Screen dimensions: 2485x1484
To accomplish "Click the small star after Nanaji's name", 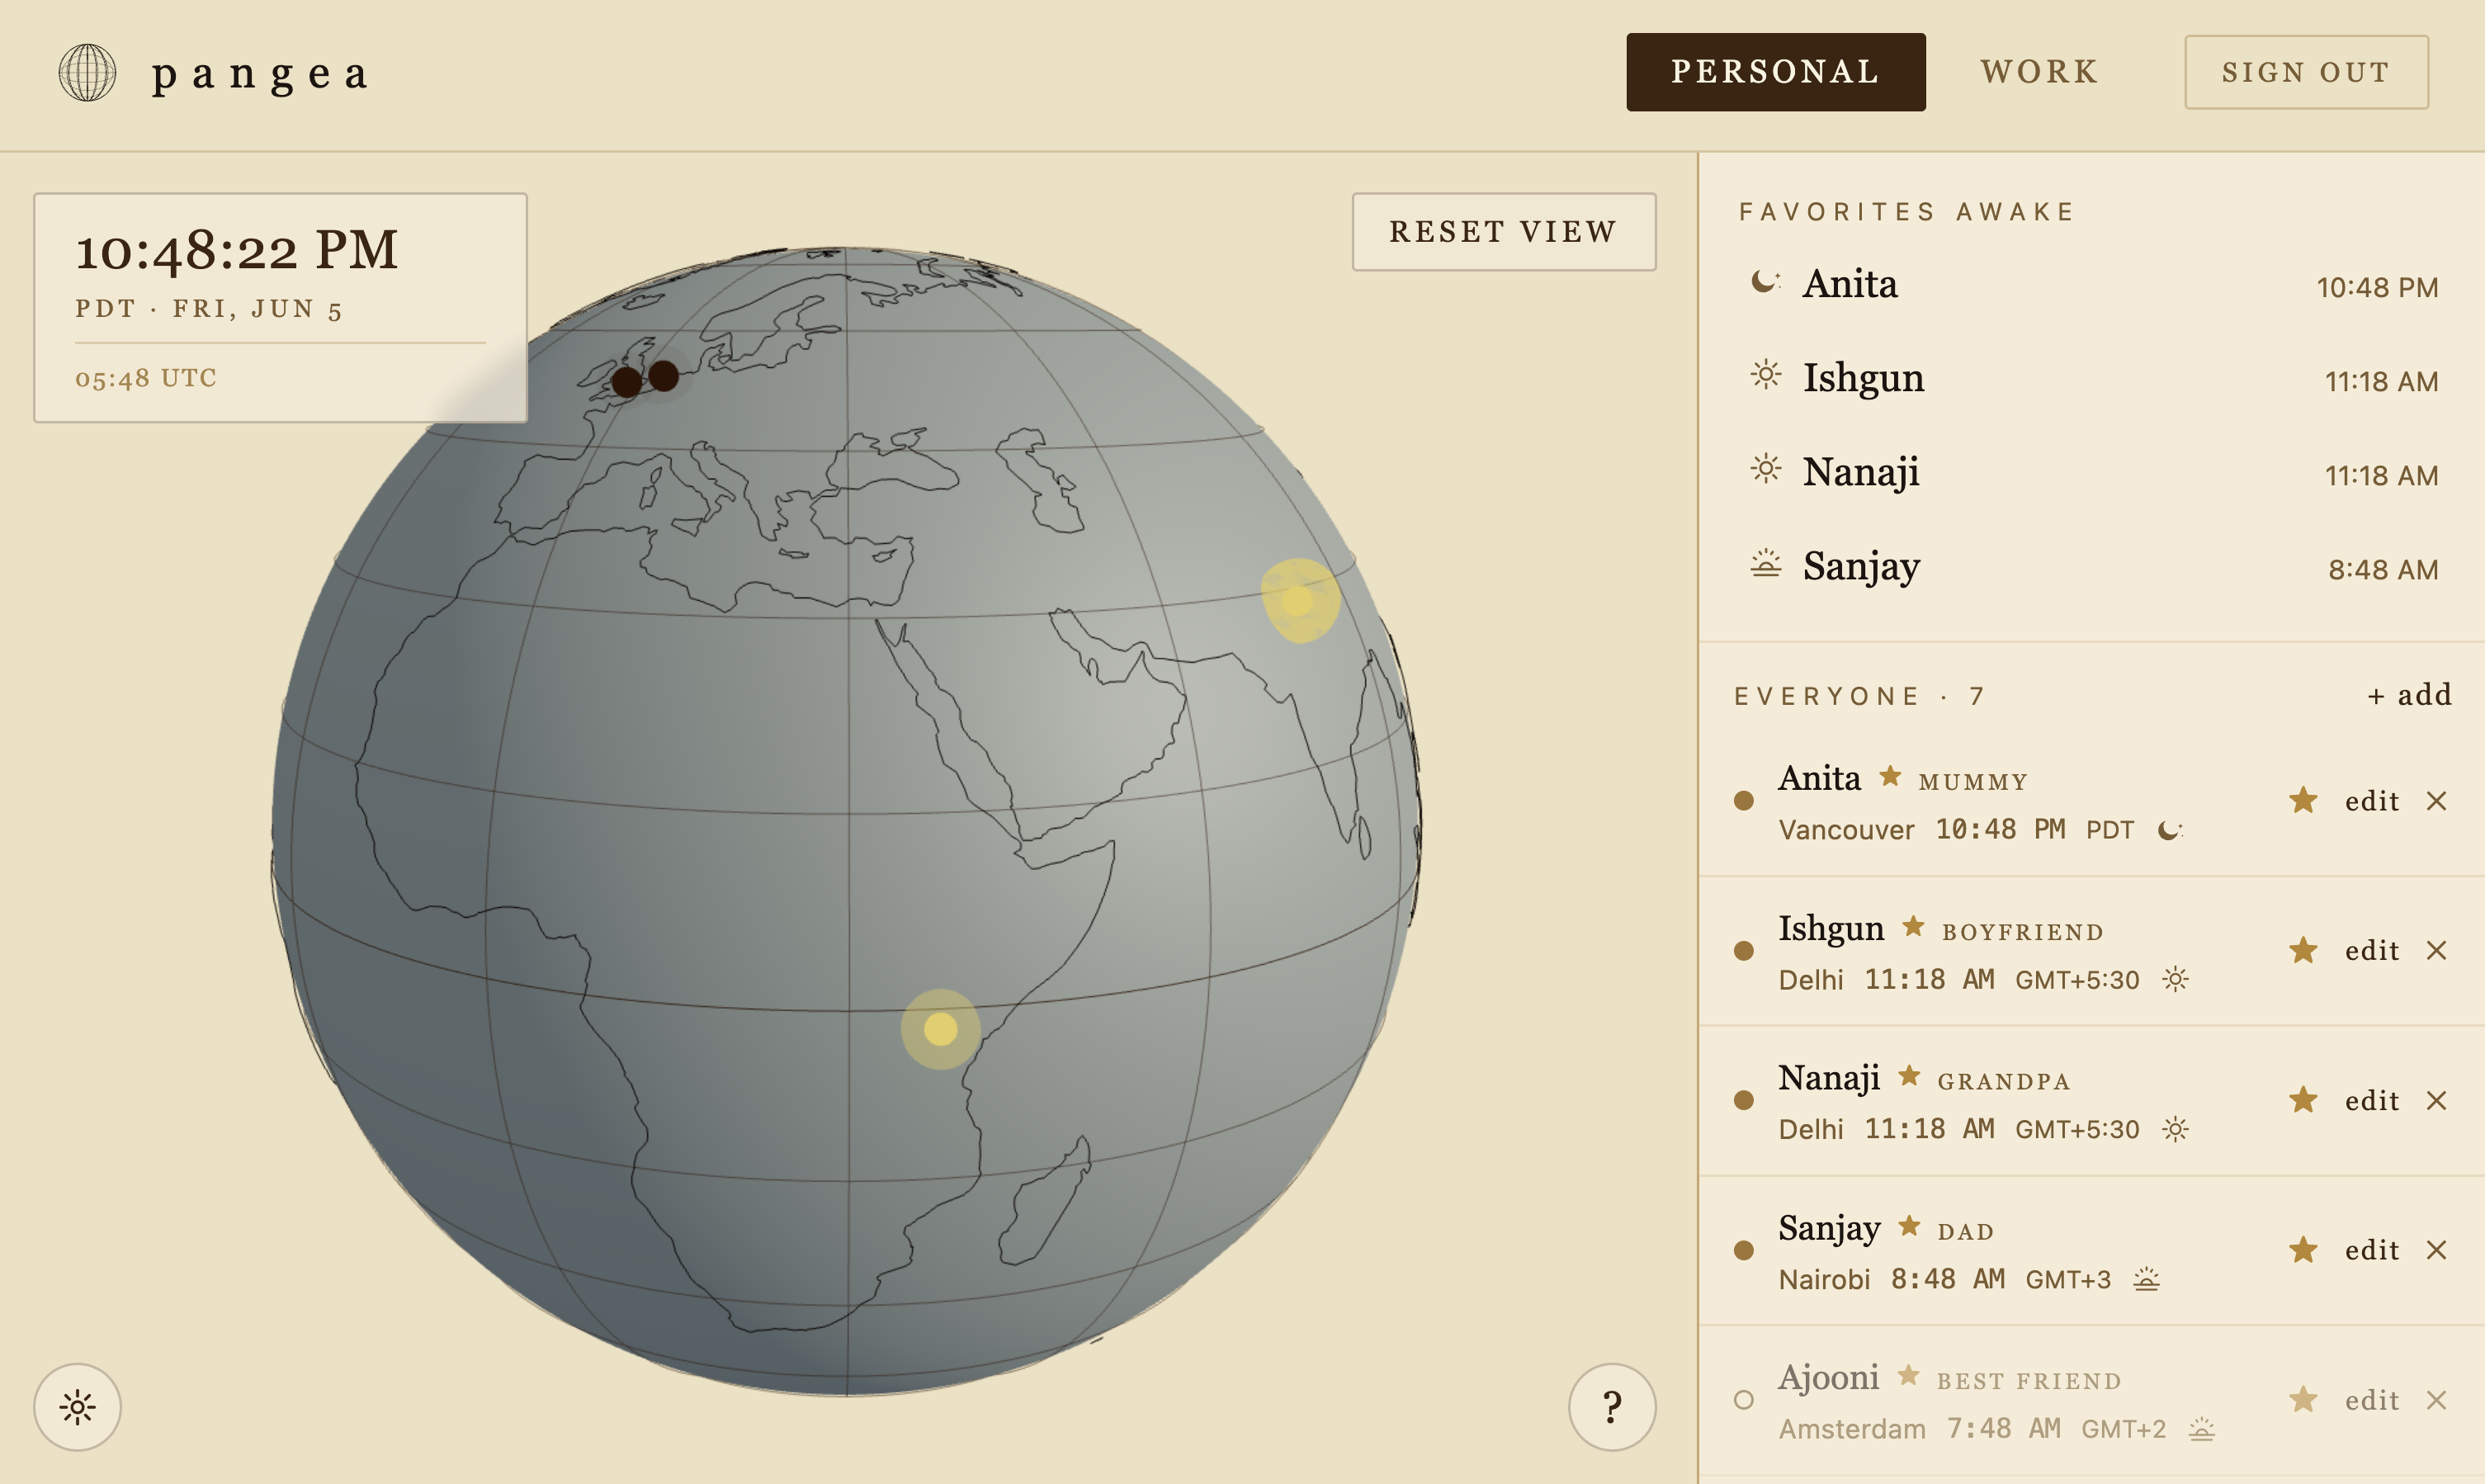I will point(1909,1076).
